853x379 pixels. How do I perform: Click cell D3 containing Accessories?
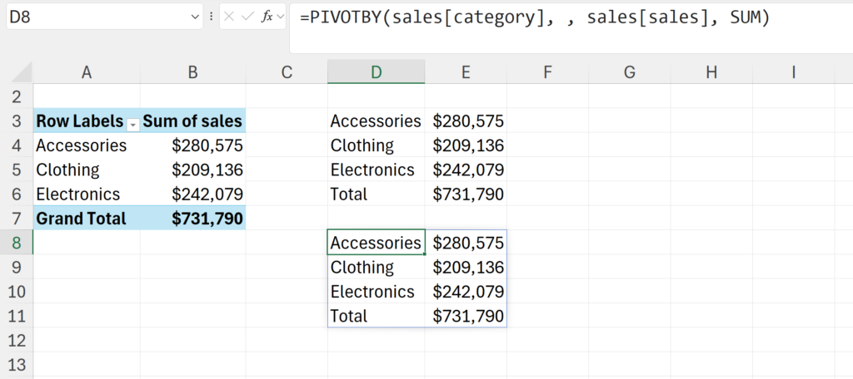pyautogui.click(x=376, y=121)
